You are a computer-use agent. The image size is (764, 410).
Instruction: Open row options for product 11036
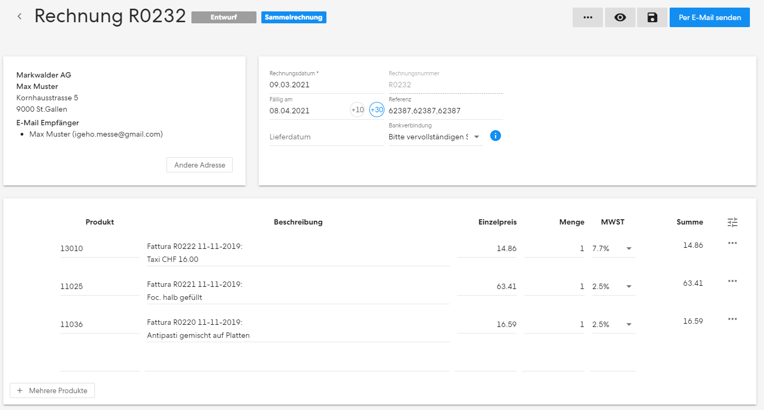tap(733, 319)
